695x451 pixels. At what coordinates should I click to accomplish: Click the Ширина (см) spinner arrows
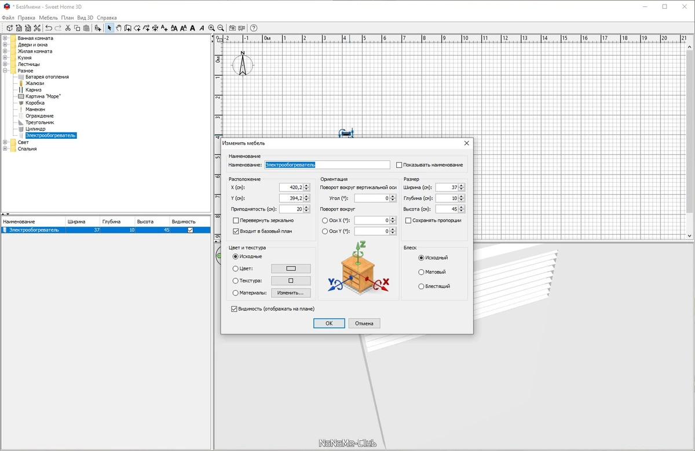[x=462, y=187]
